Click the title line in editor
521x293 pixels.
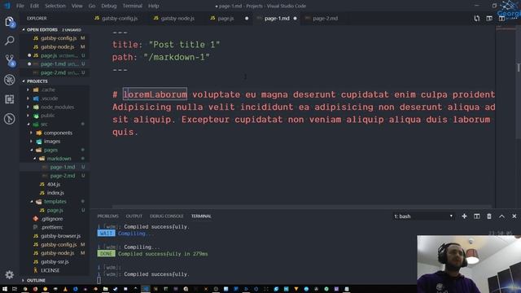pyautogui.click(x=166, y=45)
